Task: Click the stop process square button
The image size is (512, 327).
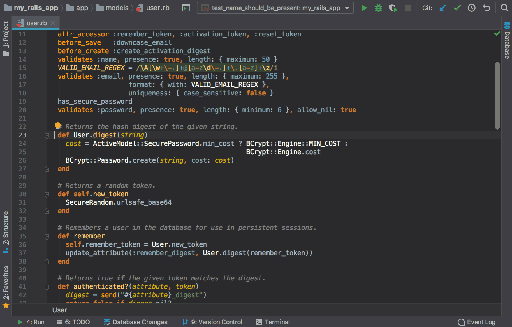Action: (408, 8)
